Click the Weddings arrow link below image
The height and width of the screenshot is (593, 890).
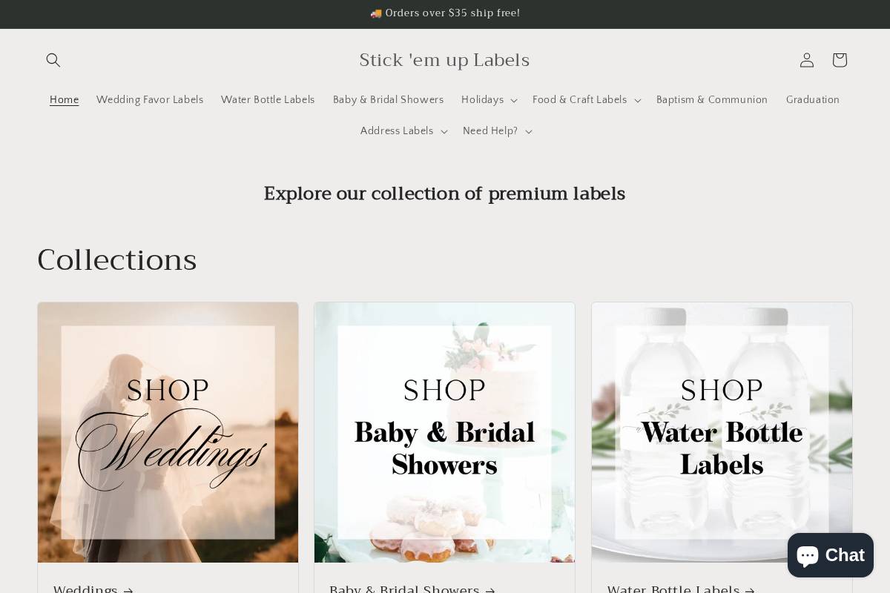93,589
